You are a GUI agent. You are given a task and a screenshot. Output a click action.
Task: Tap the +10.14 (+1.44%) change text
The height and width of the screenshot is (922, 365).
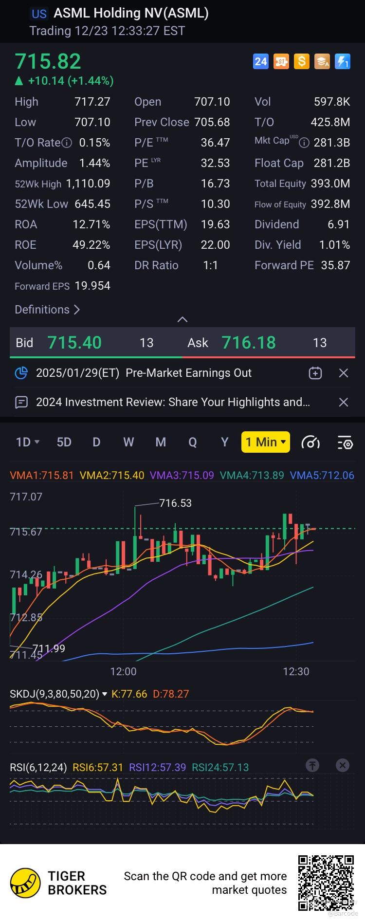[71, 81]
